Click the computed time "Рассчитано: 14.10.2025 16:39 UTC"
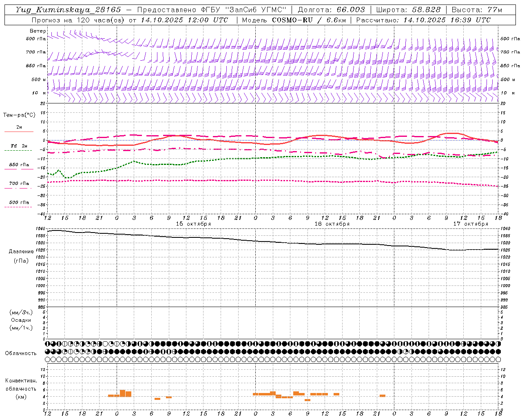The image size is (522, 417). (423, 20)
